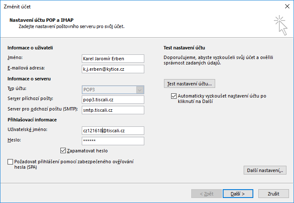Click Test nastavení účtu button

click(190, 84)
